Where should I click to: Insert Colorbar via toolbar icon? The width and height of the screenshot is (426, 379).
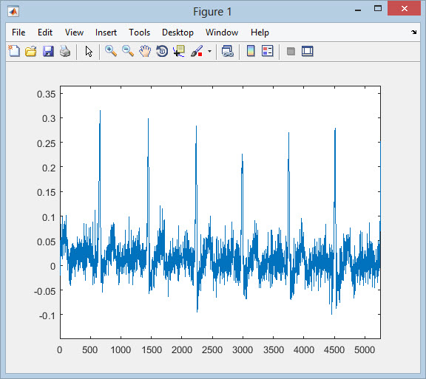pos(251,51)
